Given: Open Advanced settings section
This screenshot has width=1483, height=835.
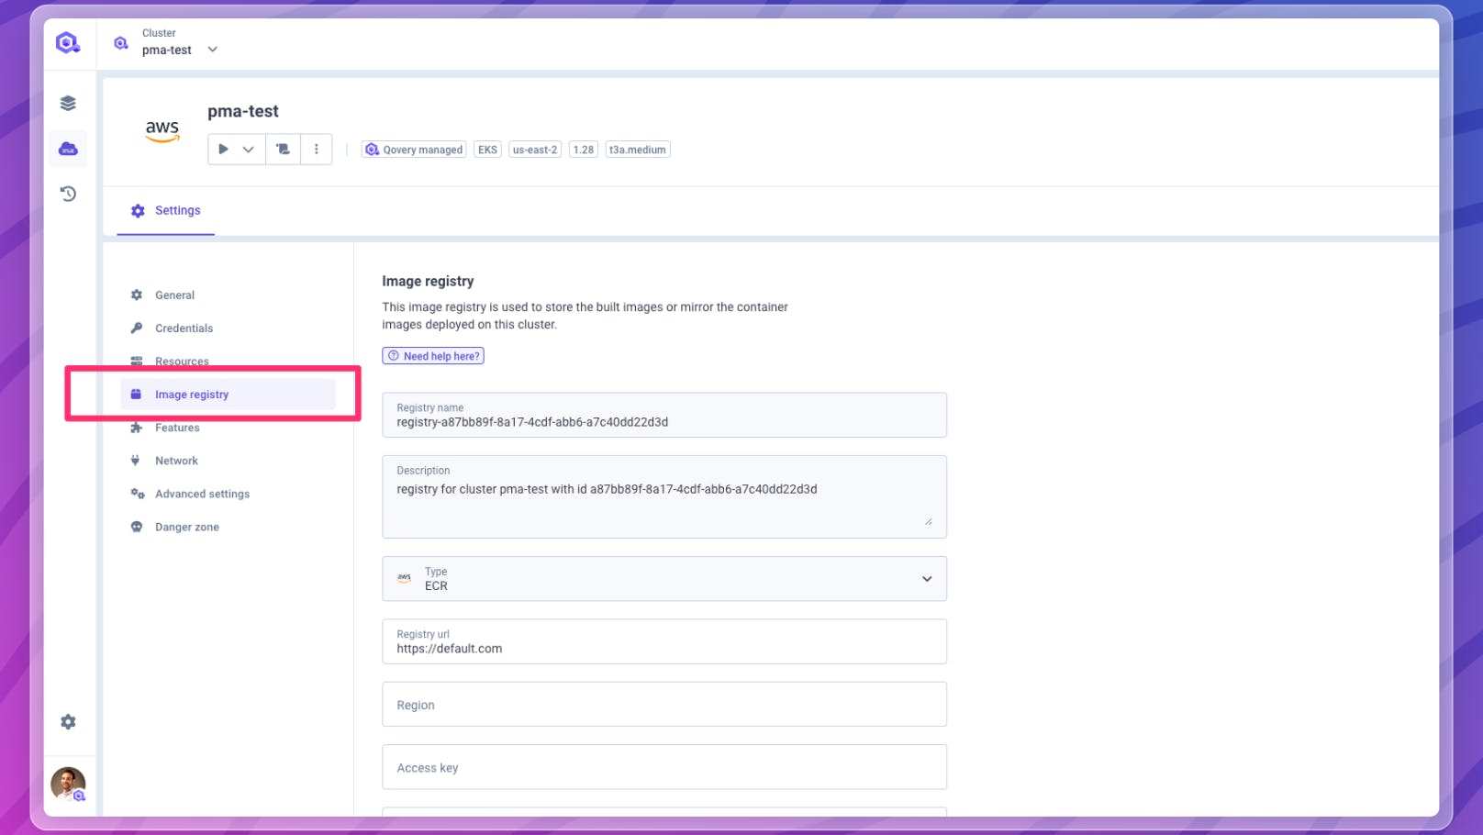Looking at the screenshot, I should (x=202, y=494).
